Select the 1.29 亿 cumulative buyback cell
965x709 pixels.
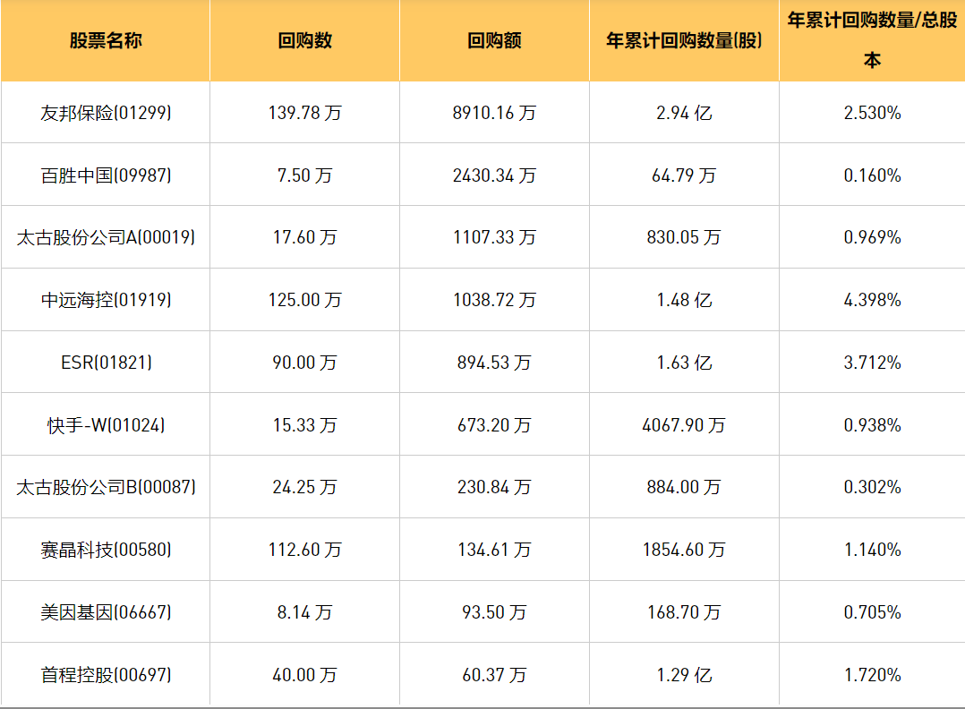(x=684, y=675)
